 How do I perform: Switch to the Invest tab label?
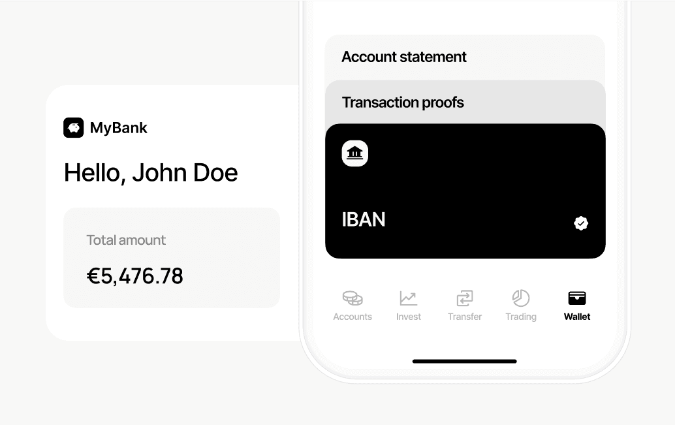click(408, 317)
